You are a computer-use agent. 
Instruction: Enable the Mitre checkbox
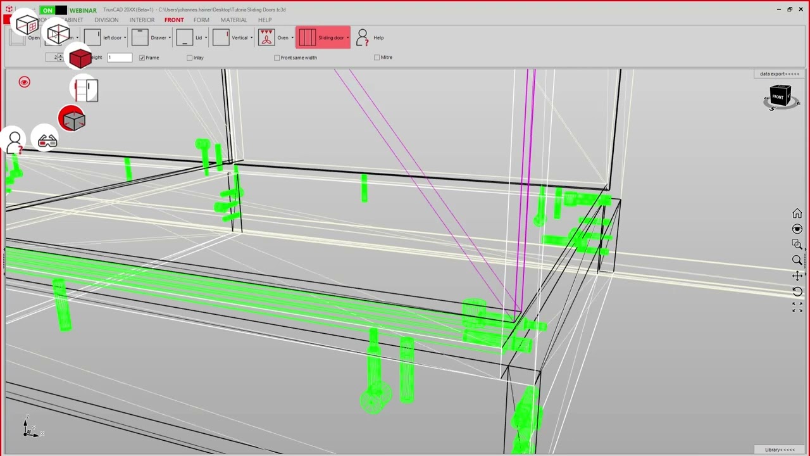[x=377, y=58]
